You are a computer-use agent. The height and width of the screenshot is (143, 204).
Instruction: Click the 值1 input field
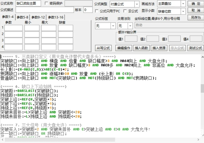tap(131, 39)
